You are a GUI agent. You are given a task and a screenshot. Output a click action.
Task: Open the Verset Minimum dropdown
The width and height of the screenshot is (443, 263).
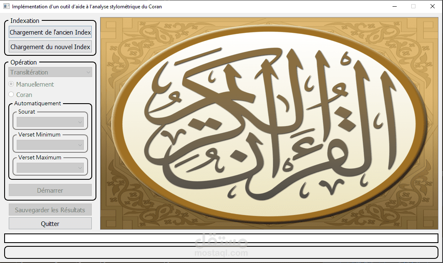pyautogui.click(x=50, y=145)
